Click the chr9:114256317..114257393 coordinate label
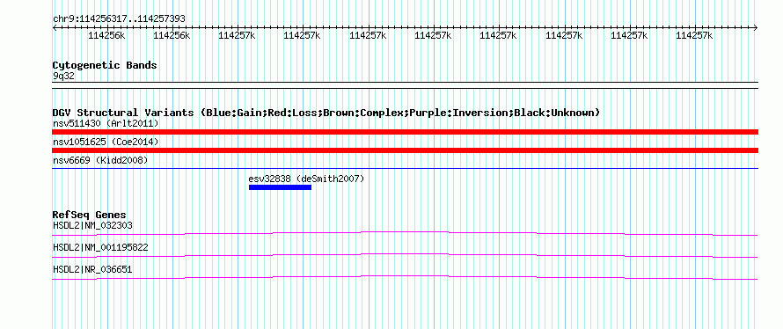This screenshot has height=329, width=783. 119,18
